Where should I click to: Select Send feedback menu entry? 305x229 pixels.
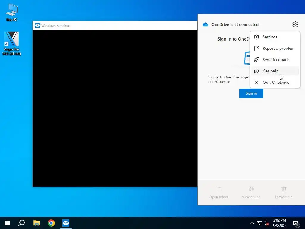pos(275,60)
